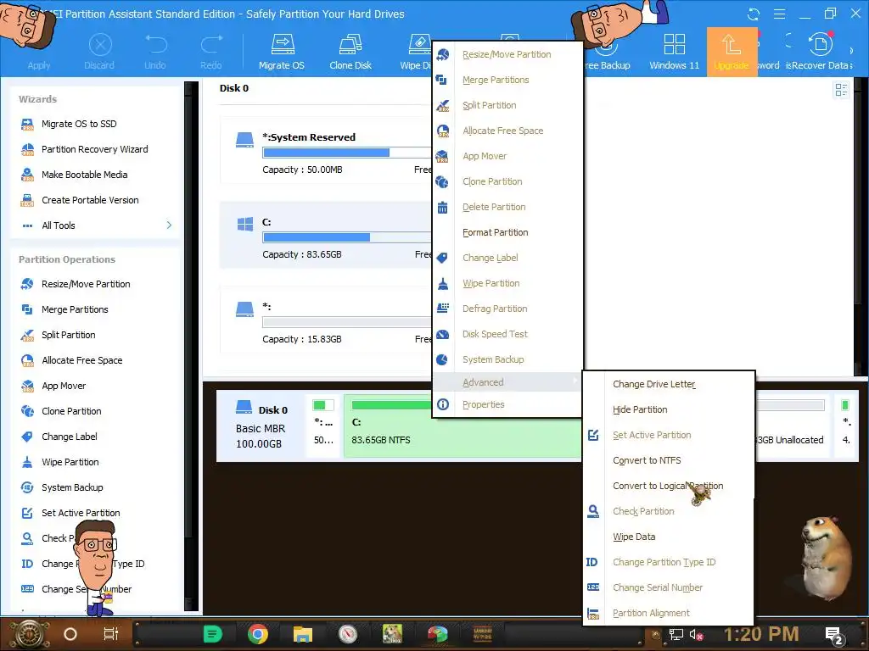Screen dimensions: 869x651
Task: Click App Mover icon in left sidebar
Action: 27,386
